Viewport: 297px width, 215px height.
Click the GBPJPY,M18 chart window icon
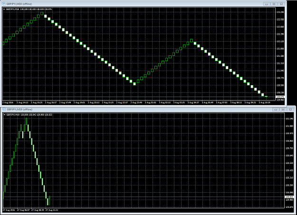click(4, 4)
